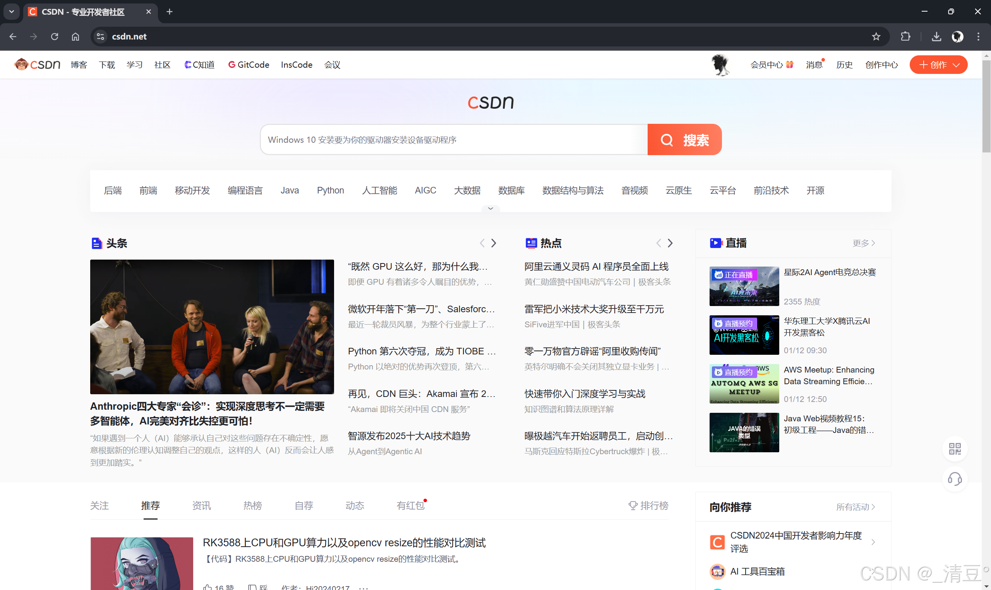
Task: Click the address bar URL csdn.net
Action: (129, 37)
